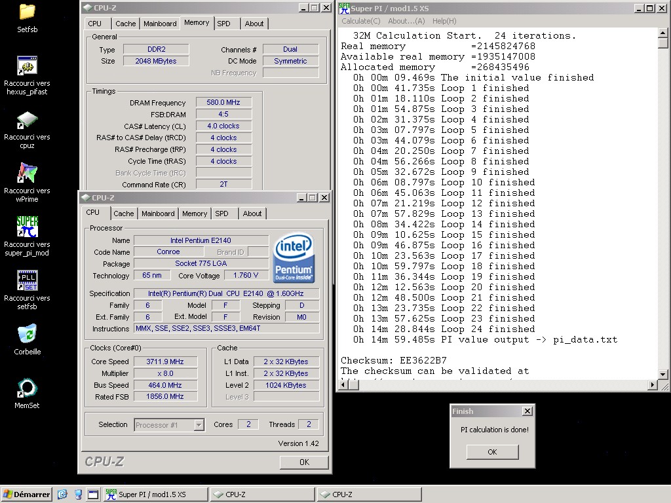Image resolution: width=671 pixels, height=503 pixels.
Task: Open the Setfsb folder desktop icon
Action: (27, 12)
